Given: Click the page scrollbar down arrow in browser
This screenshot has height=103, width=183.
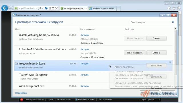Looking at the screenshot, I should point(180,100).
